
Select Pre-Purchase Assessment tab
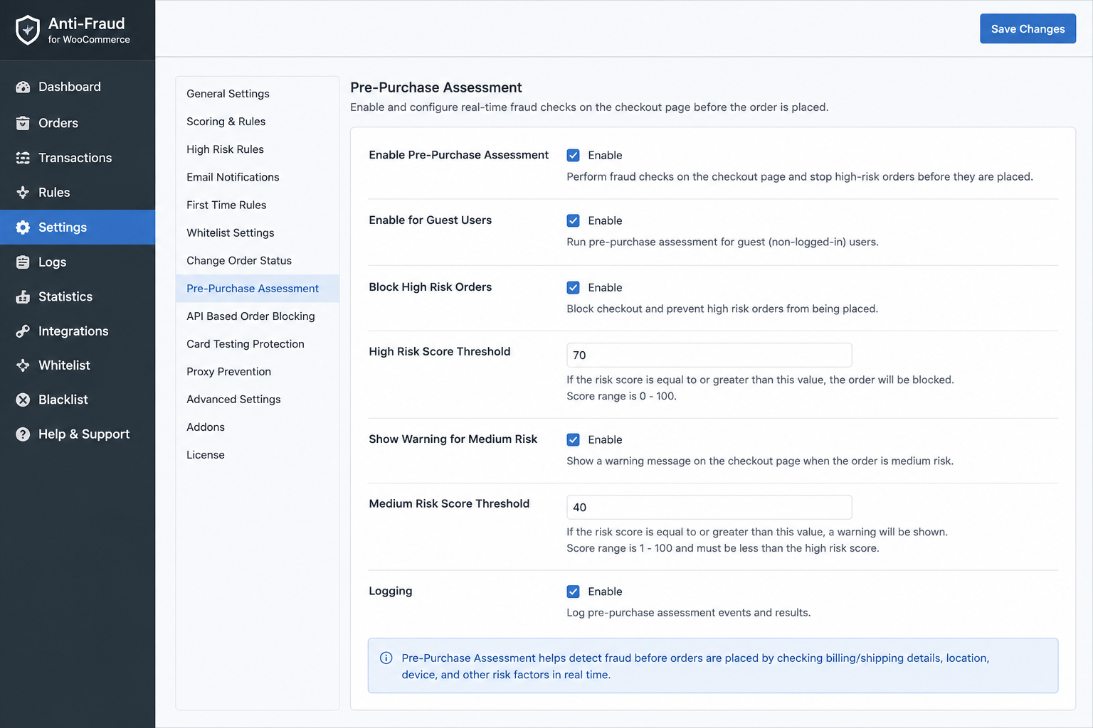coord(258,288)
